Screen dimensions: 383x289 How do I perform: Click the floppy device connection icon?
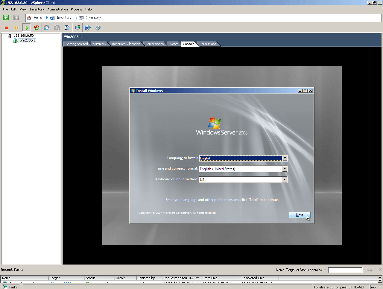tap(88, 28)
